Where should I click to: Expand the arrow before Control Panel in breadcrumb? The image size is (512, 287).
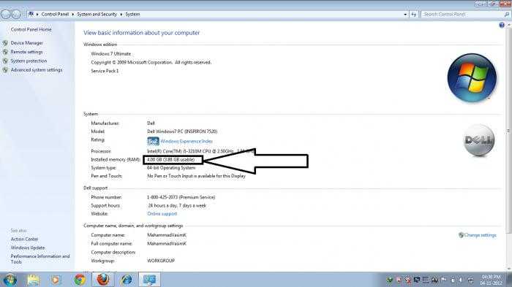tap(37, 15)
